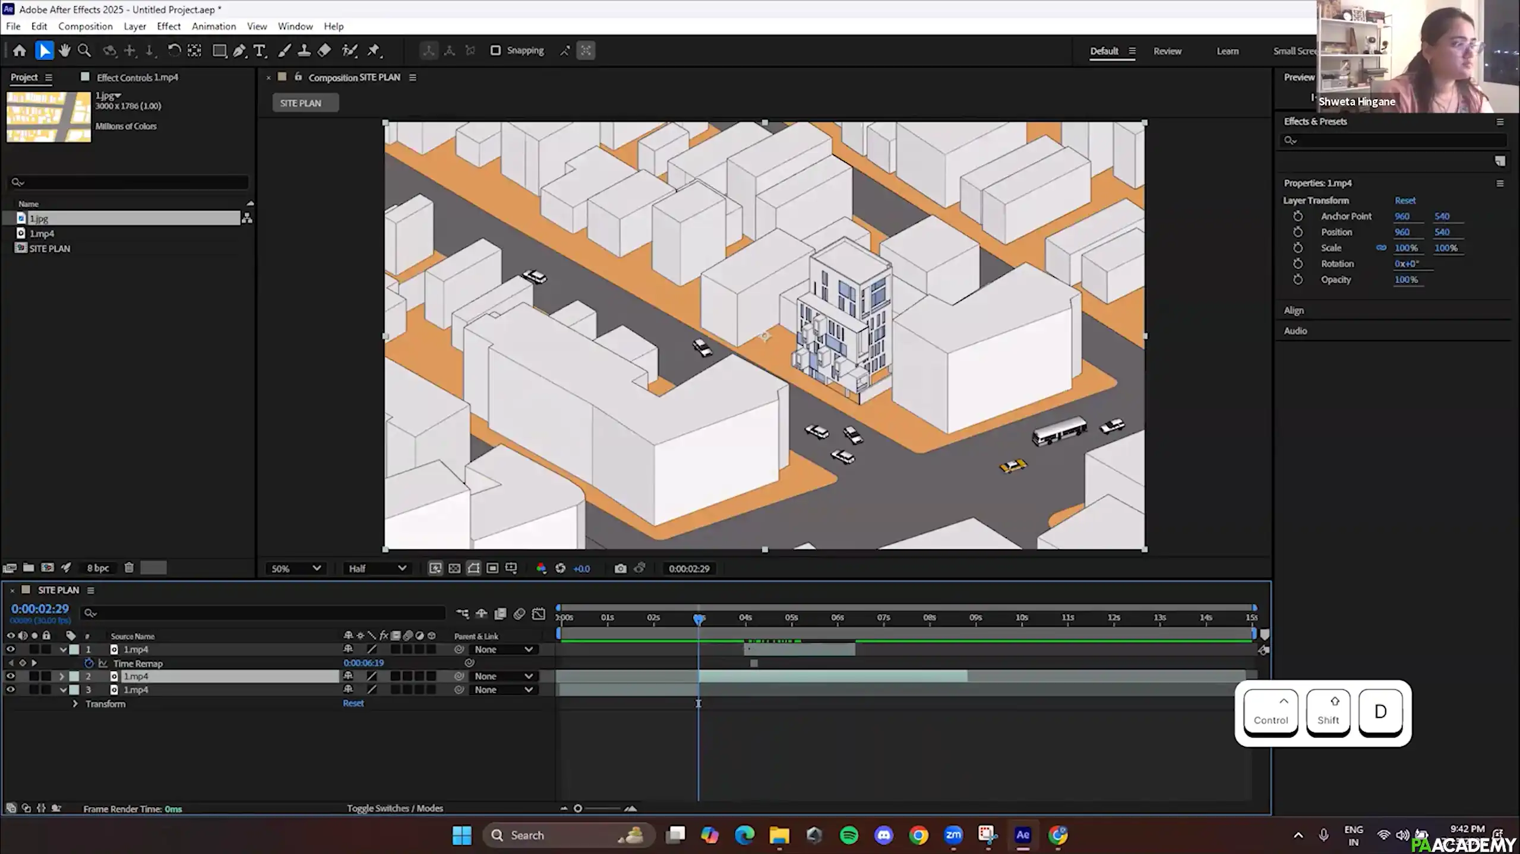
Task: Toggle the Rotation stopwatch in Properties
Action: tap(1298, 263)
